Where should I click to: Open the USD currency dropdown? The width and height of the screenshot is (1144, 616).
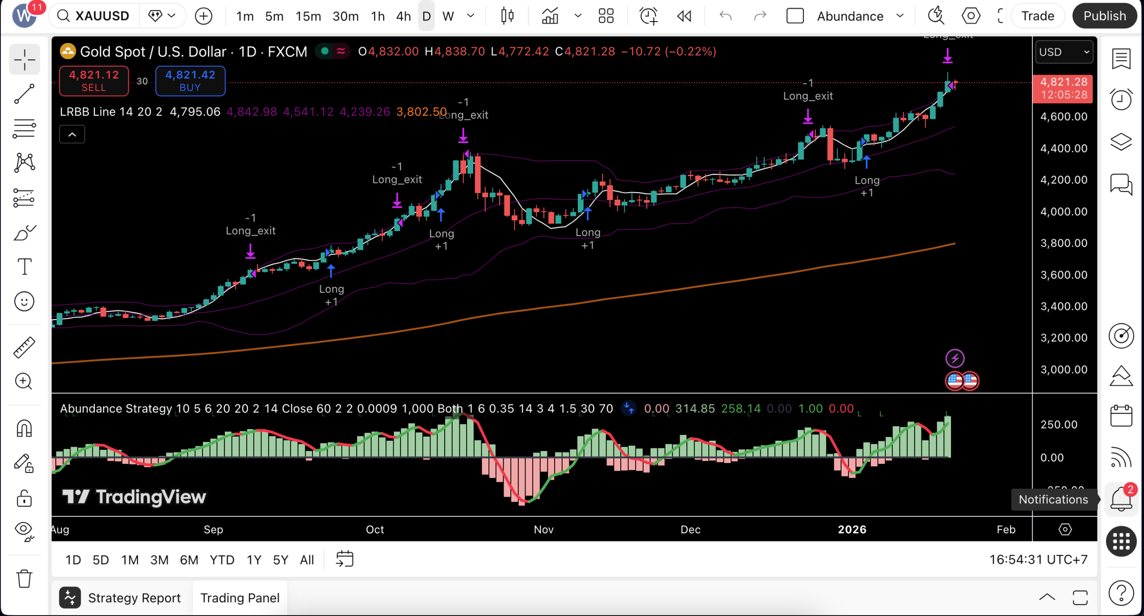1064,52
